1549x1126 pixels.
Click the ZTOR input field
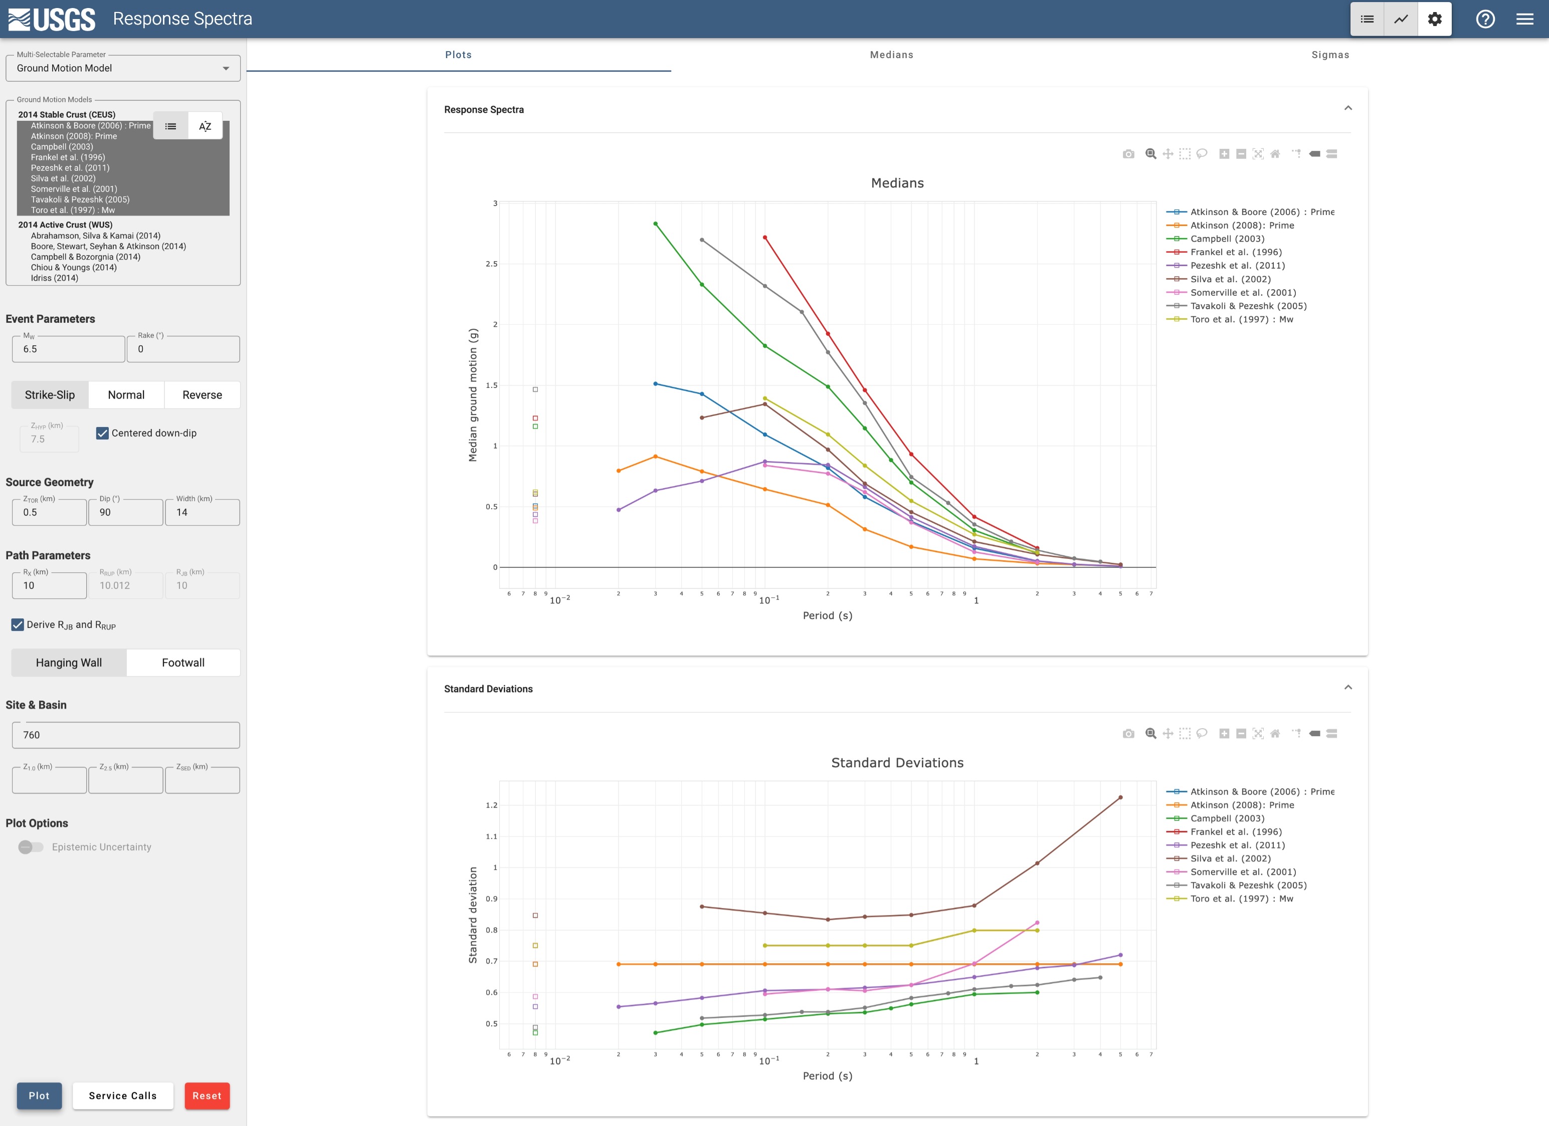[49, 512]
